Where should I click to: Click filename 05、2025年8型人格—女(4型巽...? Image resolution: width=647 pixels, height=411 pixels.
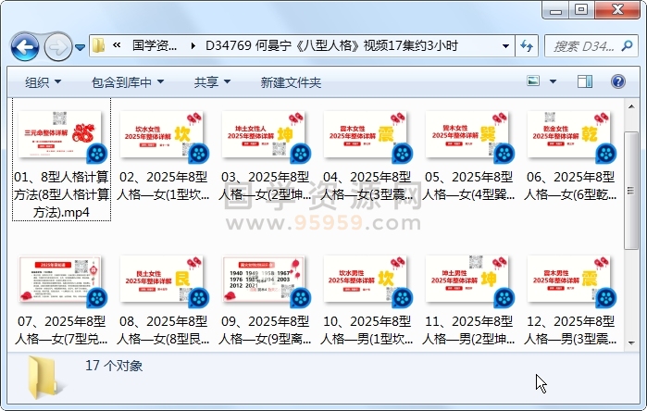[468, 185]
